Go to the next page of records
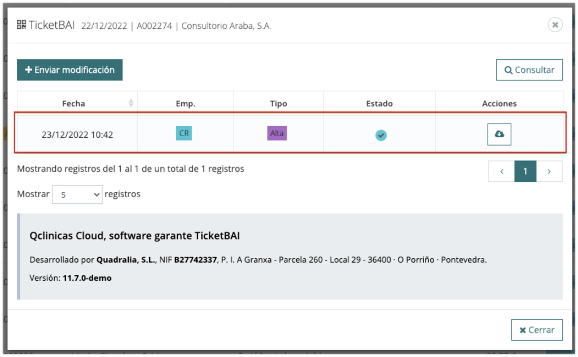 click(x=549, y=172)
